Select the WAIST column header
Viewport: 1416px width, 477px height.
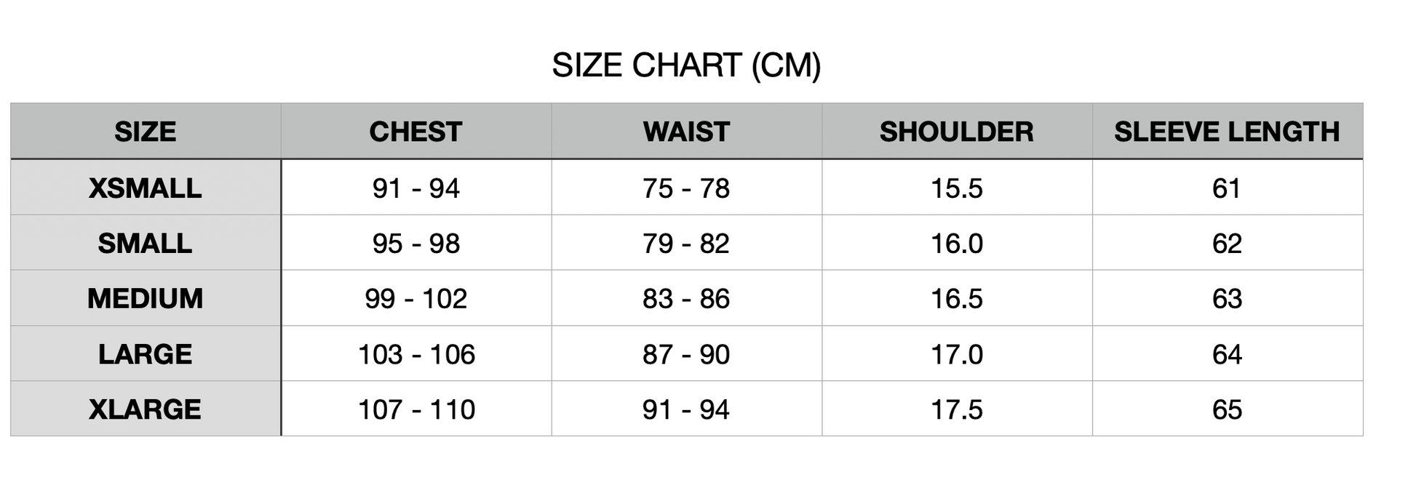pyautogui.click(x=686, y=132)
